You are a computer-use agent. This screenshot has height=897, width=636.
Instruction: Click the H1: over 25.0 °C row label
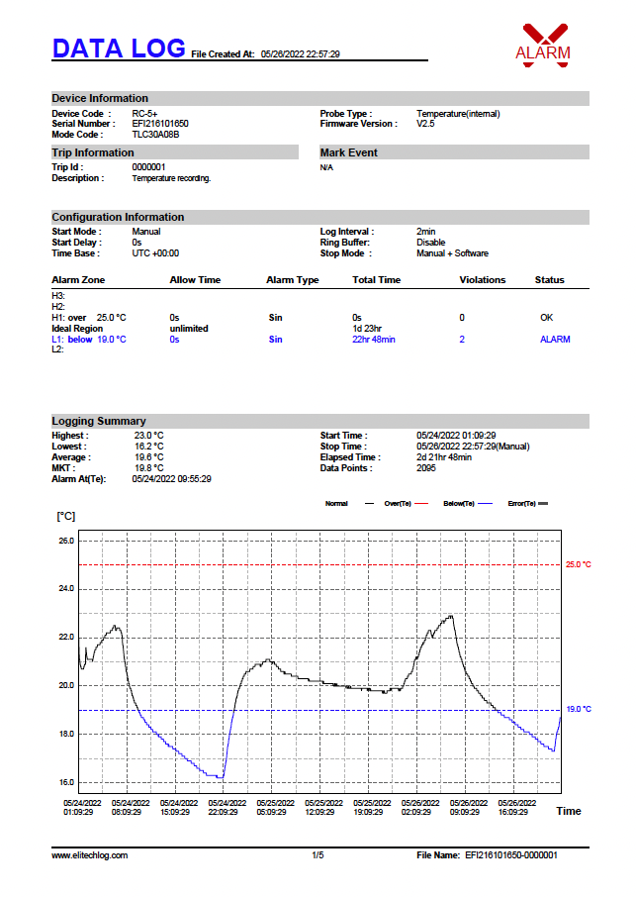point(89,318)
